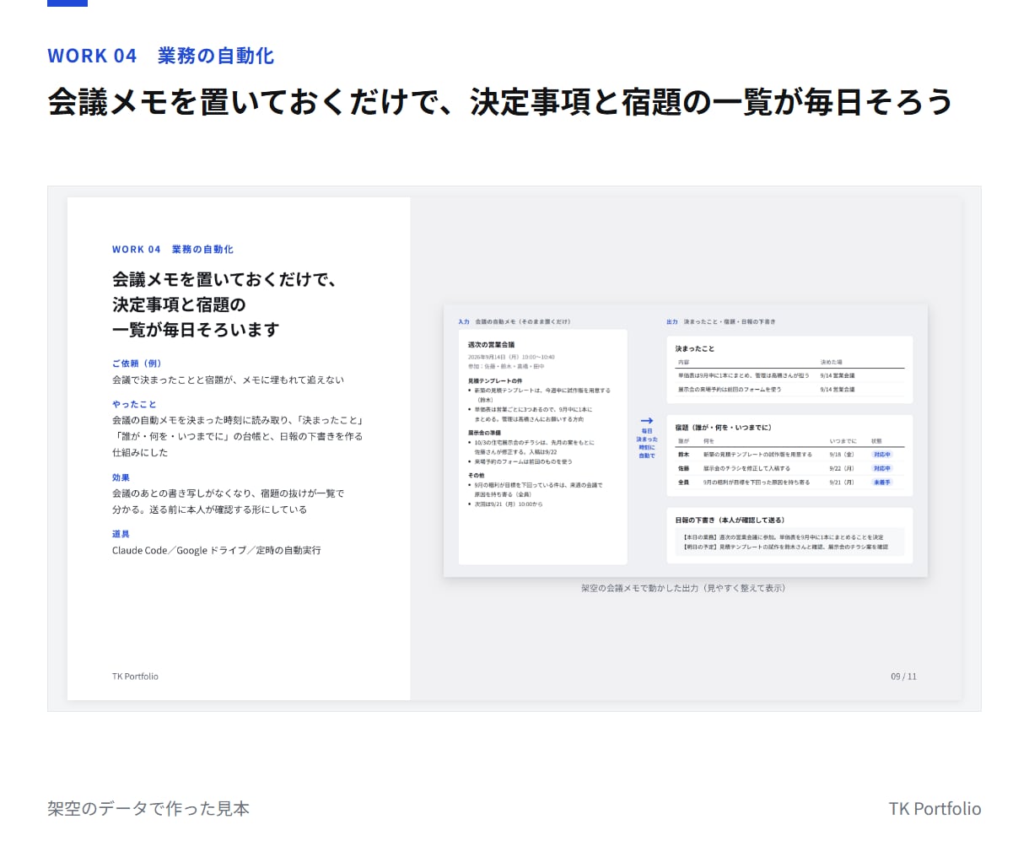1029x857 pixels.
Task: Click the page footer note 架空のデータで作った見本
Action: [148, 808]
